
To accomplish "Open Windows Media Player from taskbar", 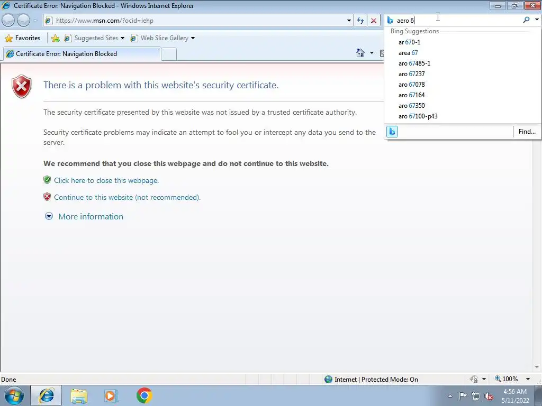I will (111, 395).
